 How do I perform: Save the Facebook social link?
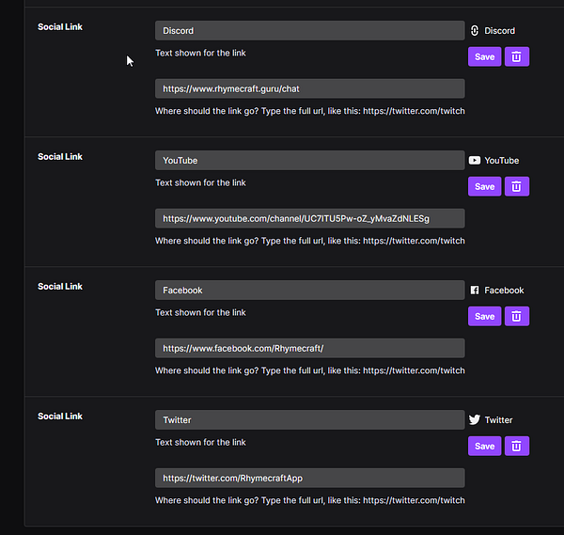[x=484, y=317]
